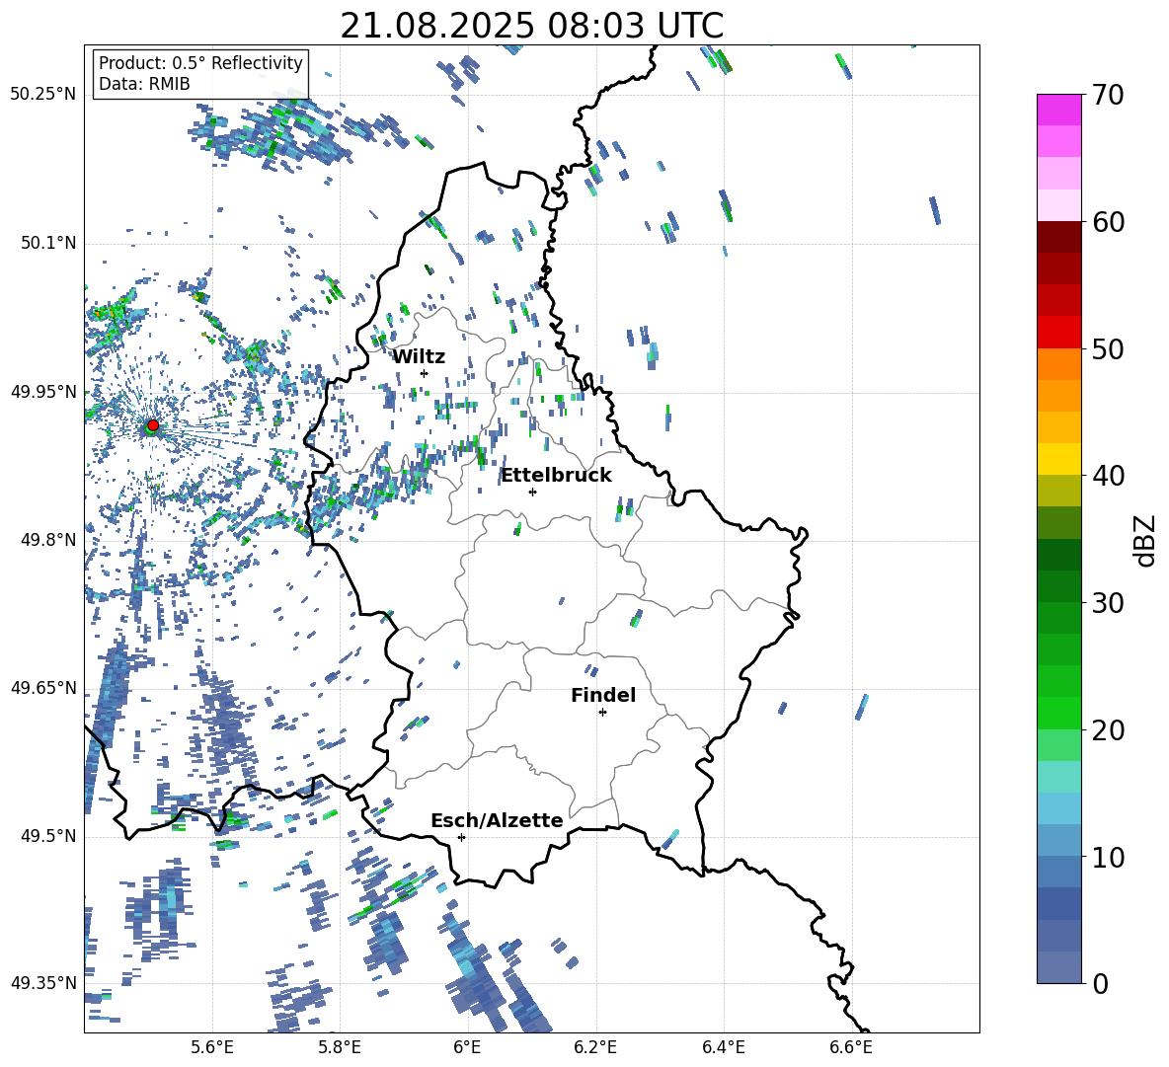Viewport: 1169px width, 1067px height.
Task: Click the title '21.08.2025 08:03 UTC'
Action: [x=531, y=26]
